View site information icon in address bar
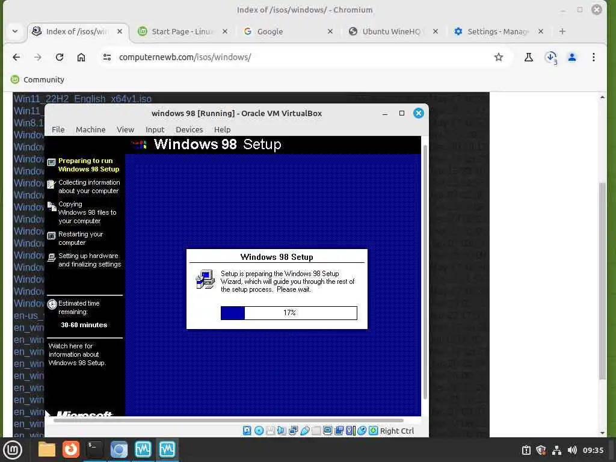Screen dimensions: 616x462 click(107, 57)
